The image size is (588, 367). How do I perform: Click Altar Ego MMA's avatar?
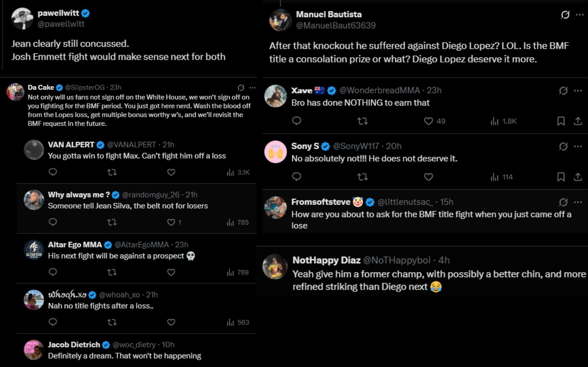(34, 250)
